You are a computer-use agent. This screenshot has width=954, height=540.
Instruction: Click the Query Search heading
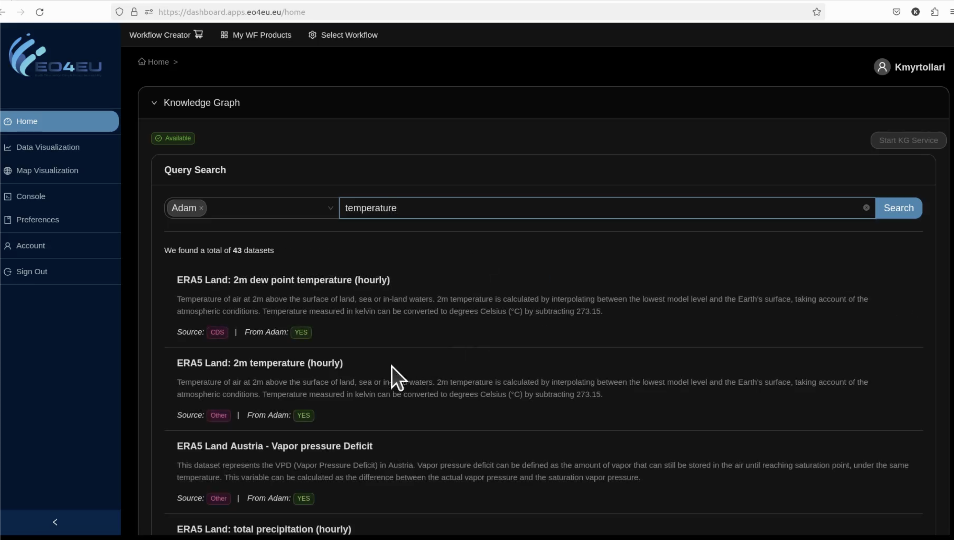[195, 170]
